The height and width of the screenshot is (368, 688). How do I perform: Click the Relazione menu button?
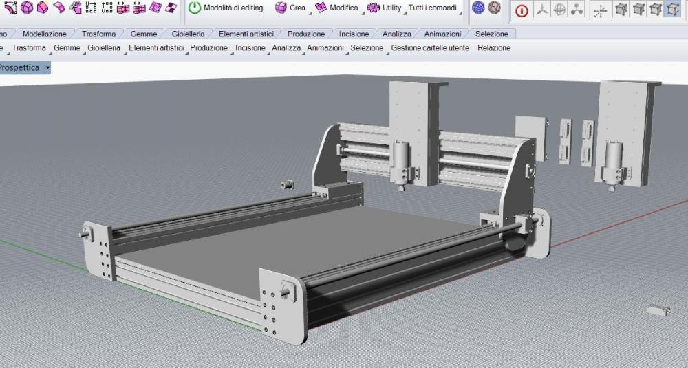(494, 48)
